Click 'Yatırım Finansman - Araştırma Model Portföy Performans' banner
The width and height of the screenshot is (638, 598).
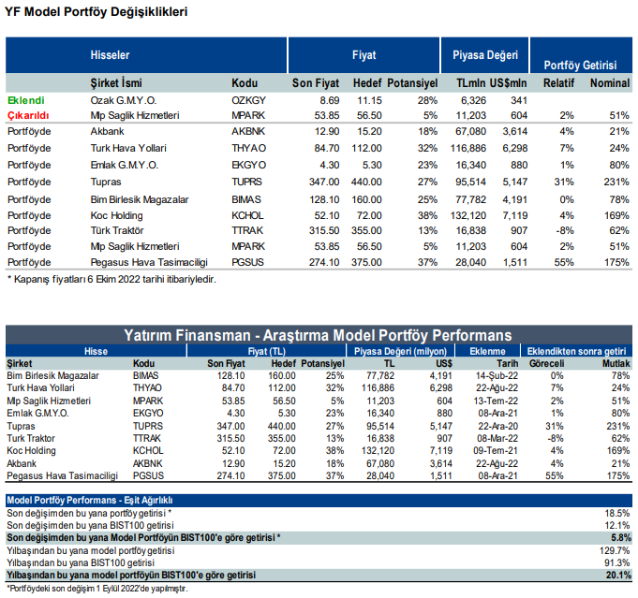(318, 335)
